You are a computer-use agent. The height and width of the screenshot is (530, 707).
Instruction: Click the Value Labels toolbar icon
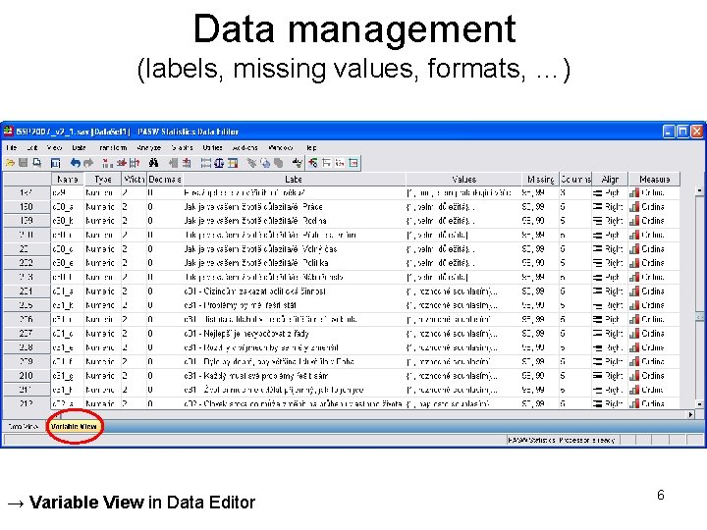pyautogui.click(x=252, y=163)
